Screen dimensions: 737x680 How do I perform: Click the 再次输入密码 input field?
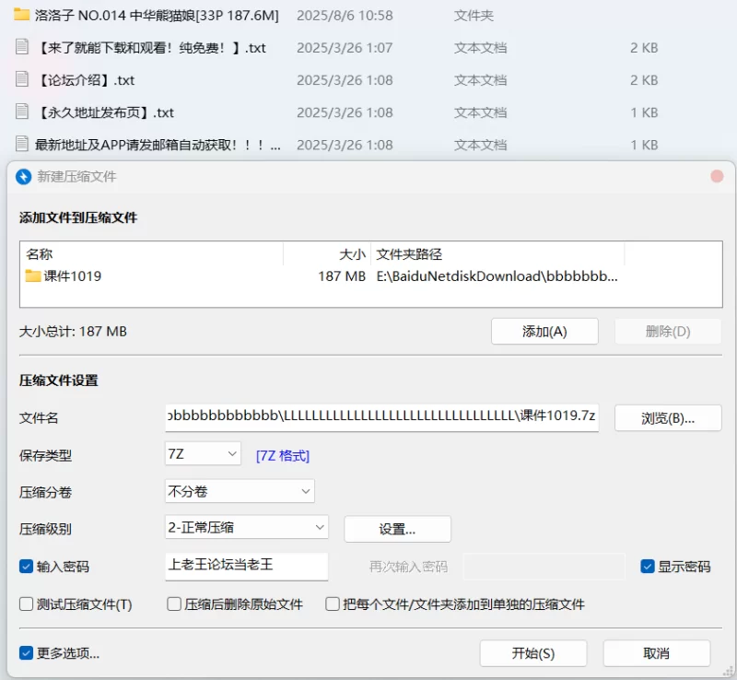pos(544,567)
